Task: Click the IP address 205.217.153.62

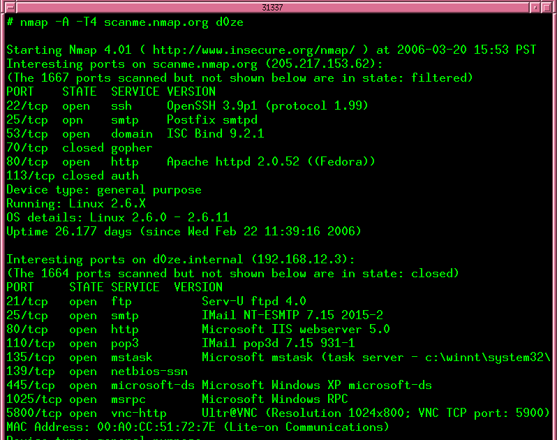Action: coord(321,64)
